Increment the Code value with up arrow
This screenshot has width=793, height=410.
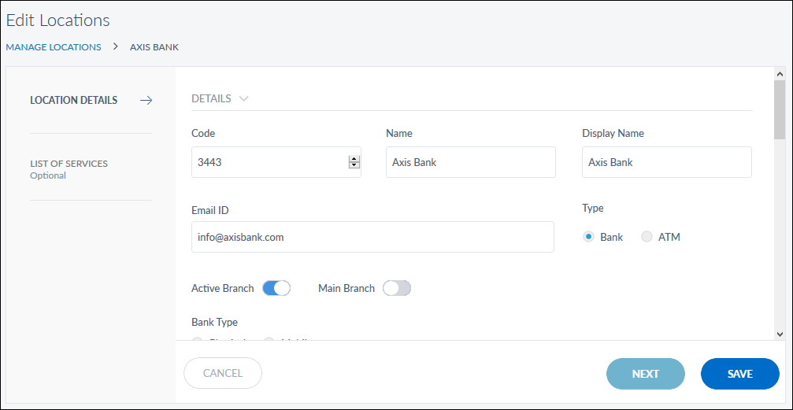click(354, 159)
